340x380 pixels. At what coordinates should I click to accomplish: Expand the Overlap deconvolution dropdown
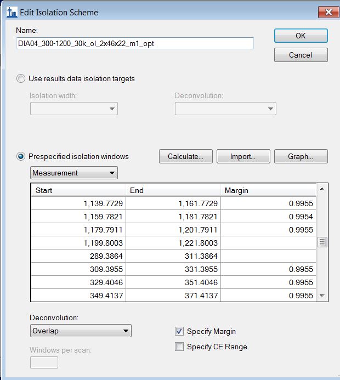coord(81,331)
